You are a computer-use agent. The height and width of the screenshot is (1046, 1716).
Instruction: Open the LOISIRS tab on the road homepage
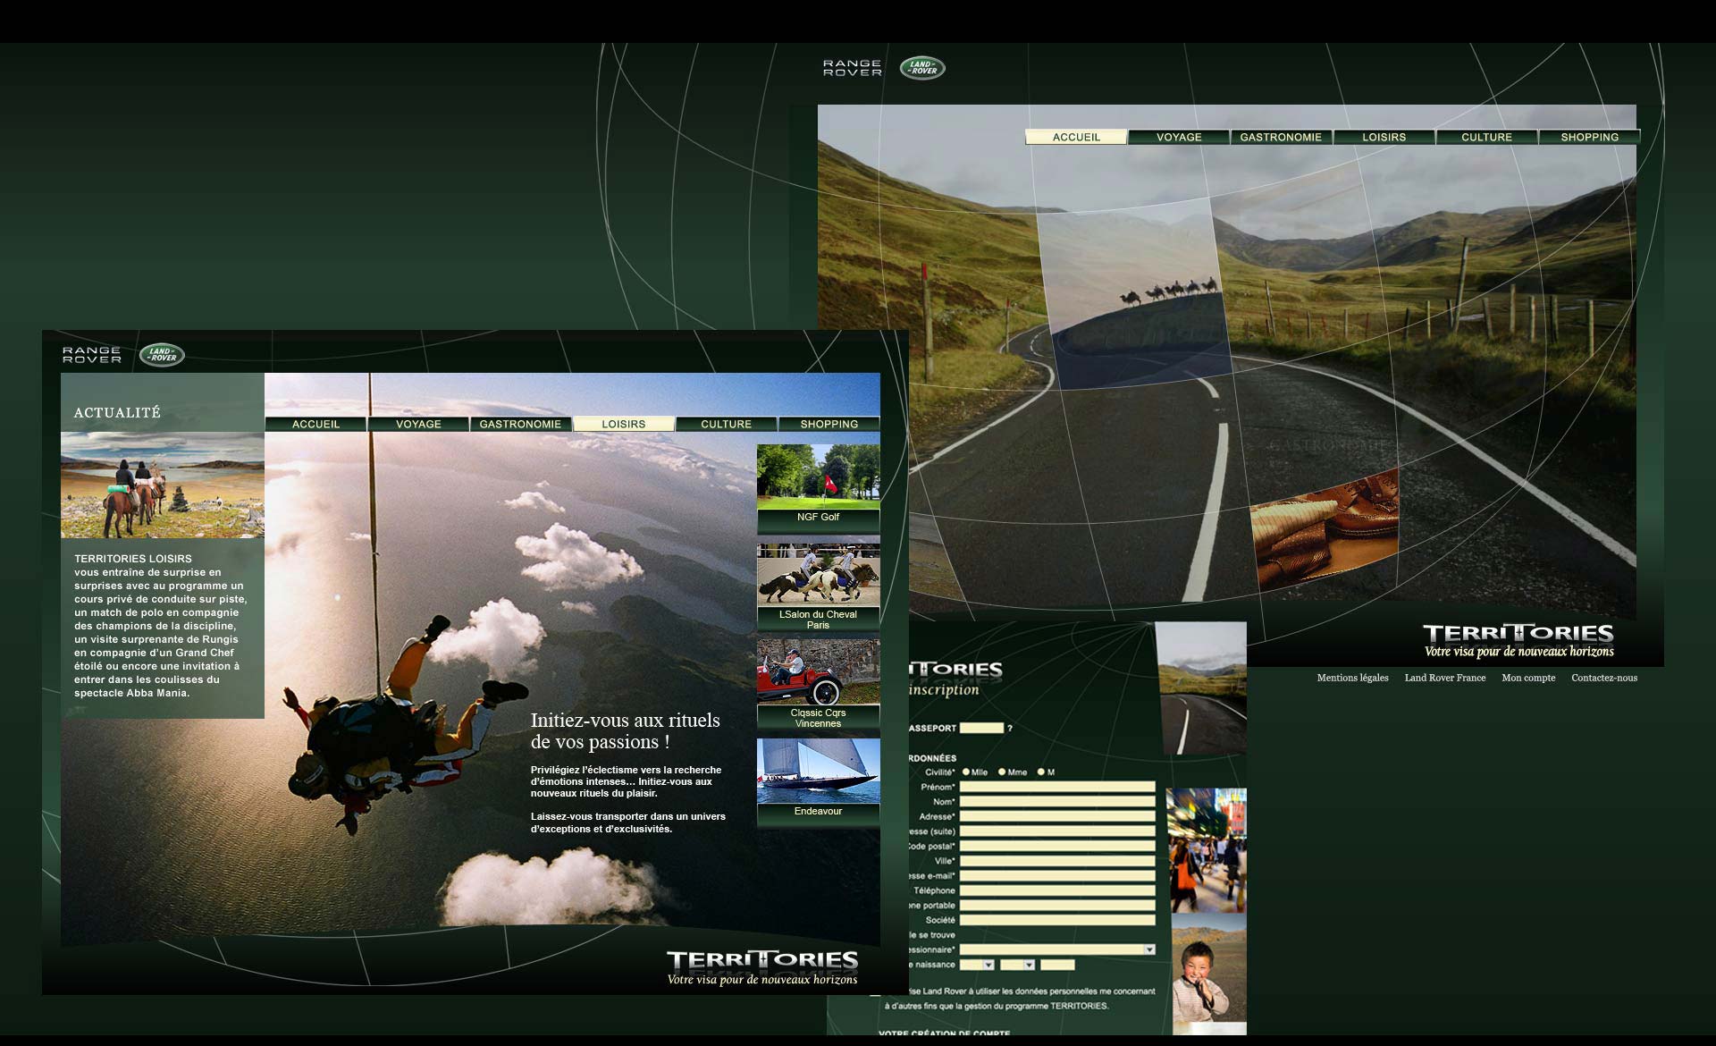coord(1384,137)
